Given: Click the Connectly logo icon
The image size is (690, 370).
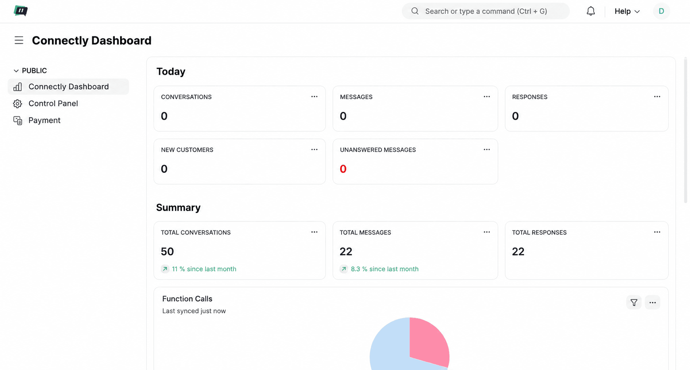Looking at the screenshot, I should point(21,11).
